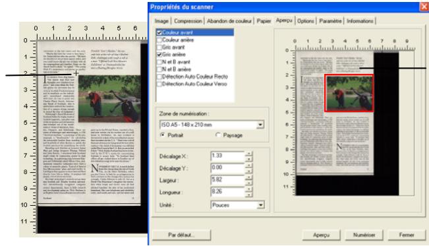Close the Propriétés du scanner dialog
This screenshot has width=429, height=246.
[x=424, y=7]
